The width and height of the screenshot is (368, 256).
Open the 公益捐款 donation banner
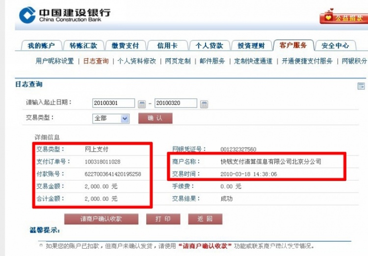coord(344,17)
